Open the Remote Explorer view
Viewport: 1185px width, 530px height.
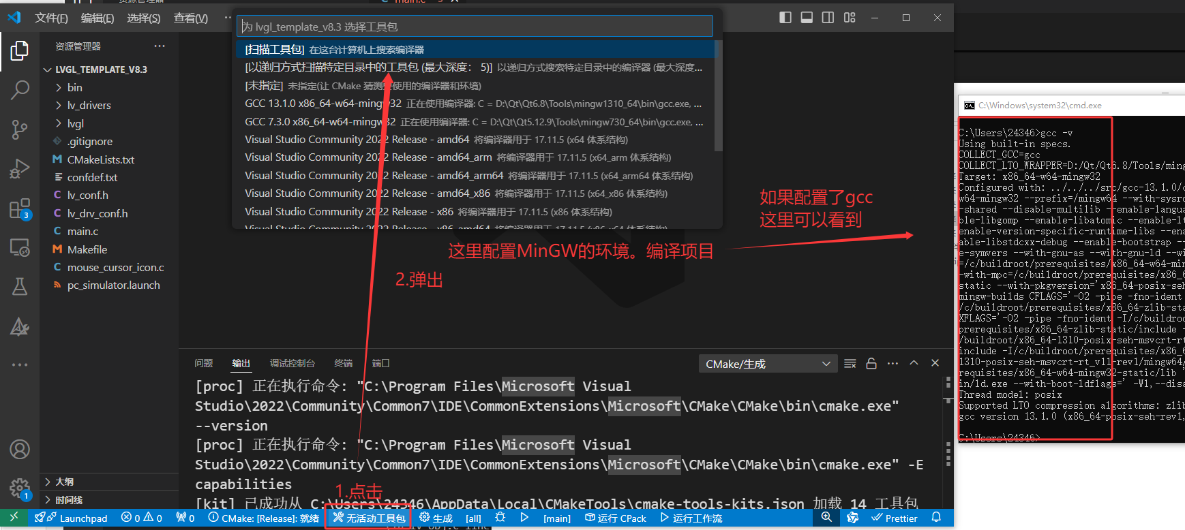20,247
